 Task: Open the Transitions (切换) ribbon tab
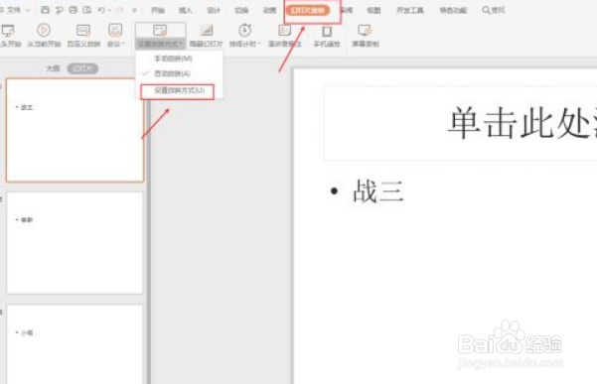point(241,10)
